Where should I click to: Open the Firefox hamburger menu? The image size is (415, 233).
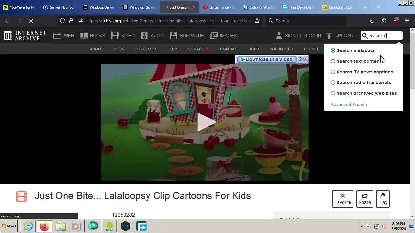407,21
